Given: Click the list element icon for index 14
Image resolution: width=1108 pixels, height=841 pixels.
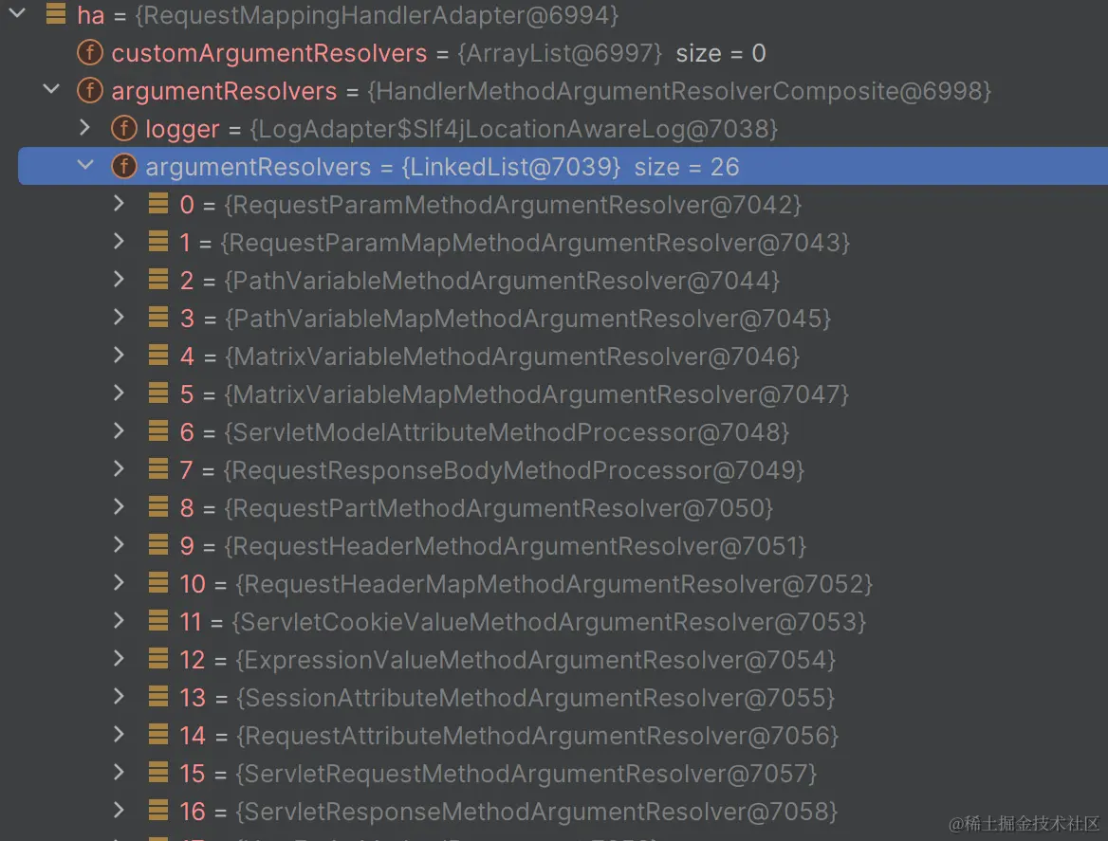Looking at the screenshot, I should 158,735.
